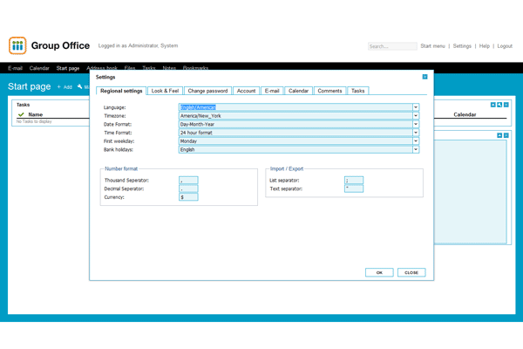This screenshot has height=349, width=523.
Task: Click the top Search box
Action: point(391,46)
